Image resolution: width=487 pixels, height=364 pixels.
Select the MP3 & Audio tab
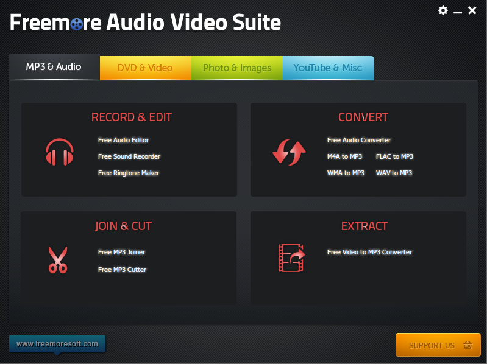(54, 67)
